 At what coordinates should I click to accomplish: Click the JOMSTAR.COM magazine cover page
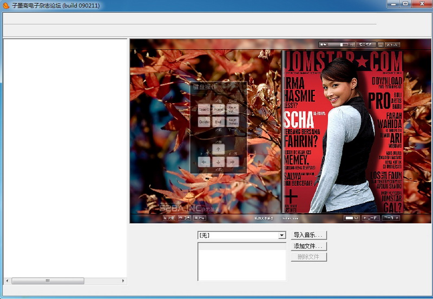343,131
